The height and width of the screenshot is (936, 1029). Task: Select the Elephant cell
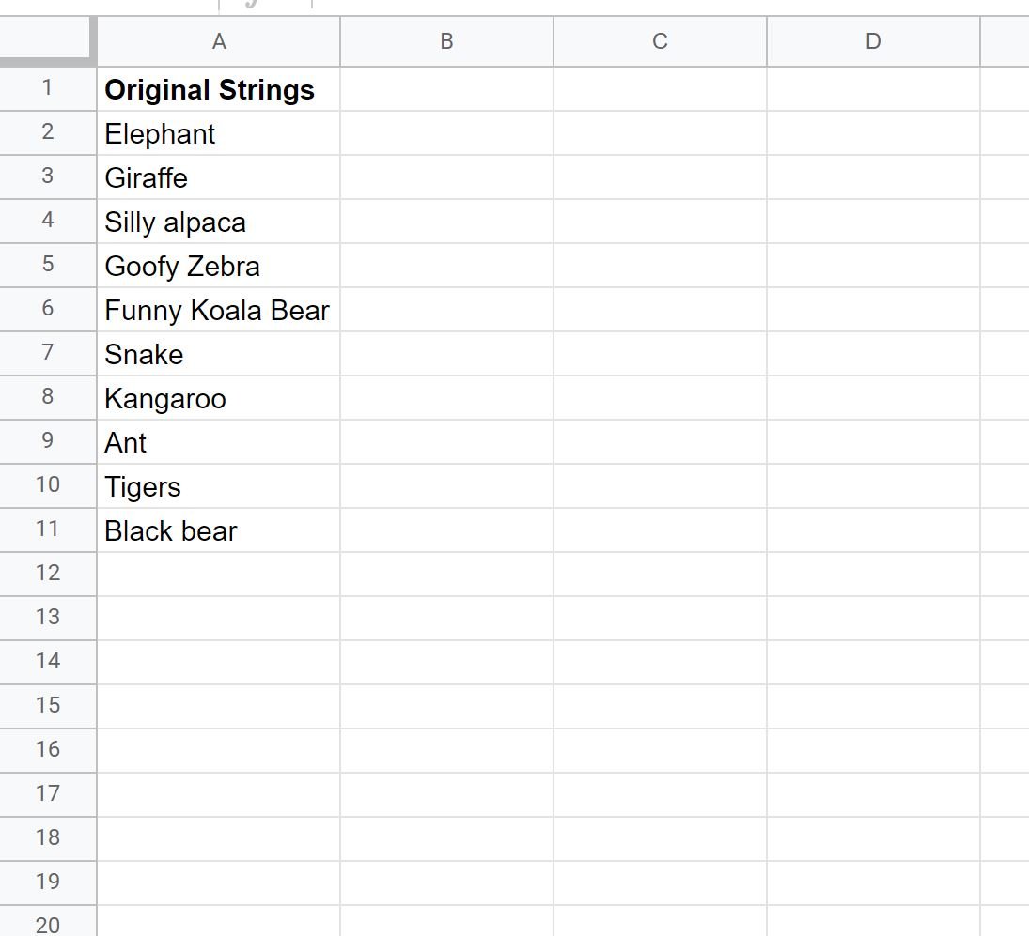(219, 133)
